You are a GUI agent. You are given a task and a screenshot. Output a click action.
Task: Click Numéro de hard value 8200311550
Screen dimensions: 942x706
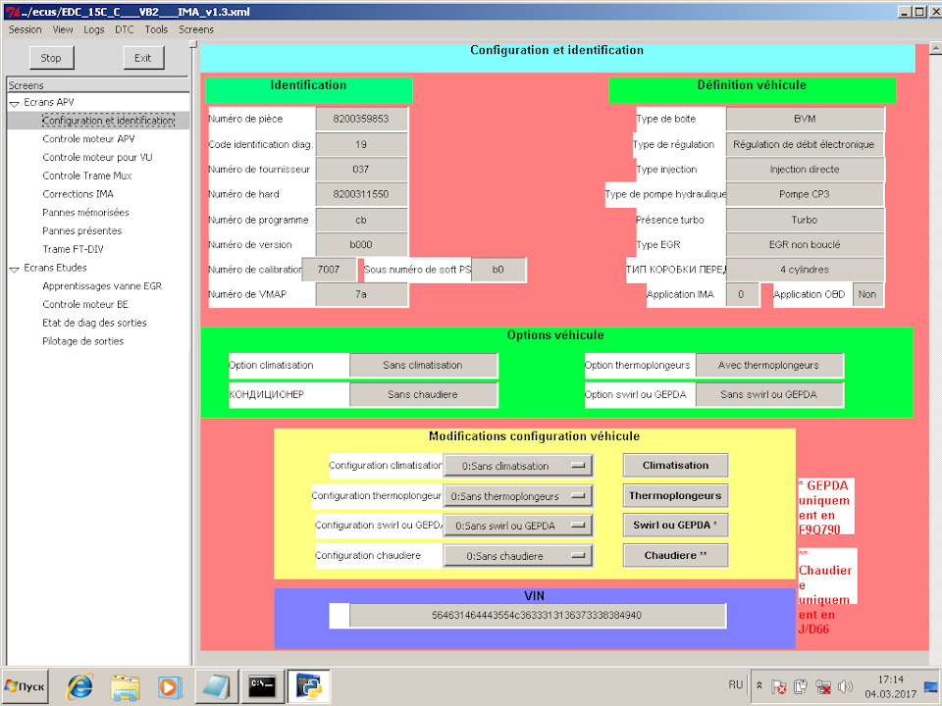pyautogui.click(x=361, y=194)
